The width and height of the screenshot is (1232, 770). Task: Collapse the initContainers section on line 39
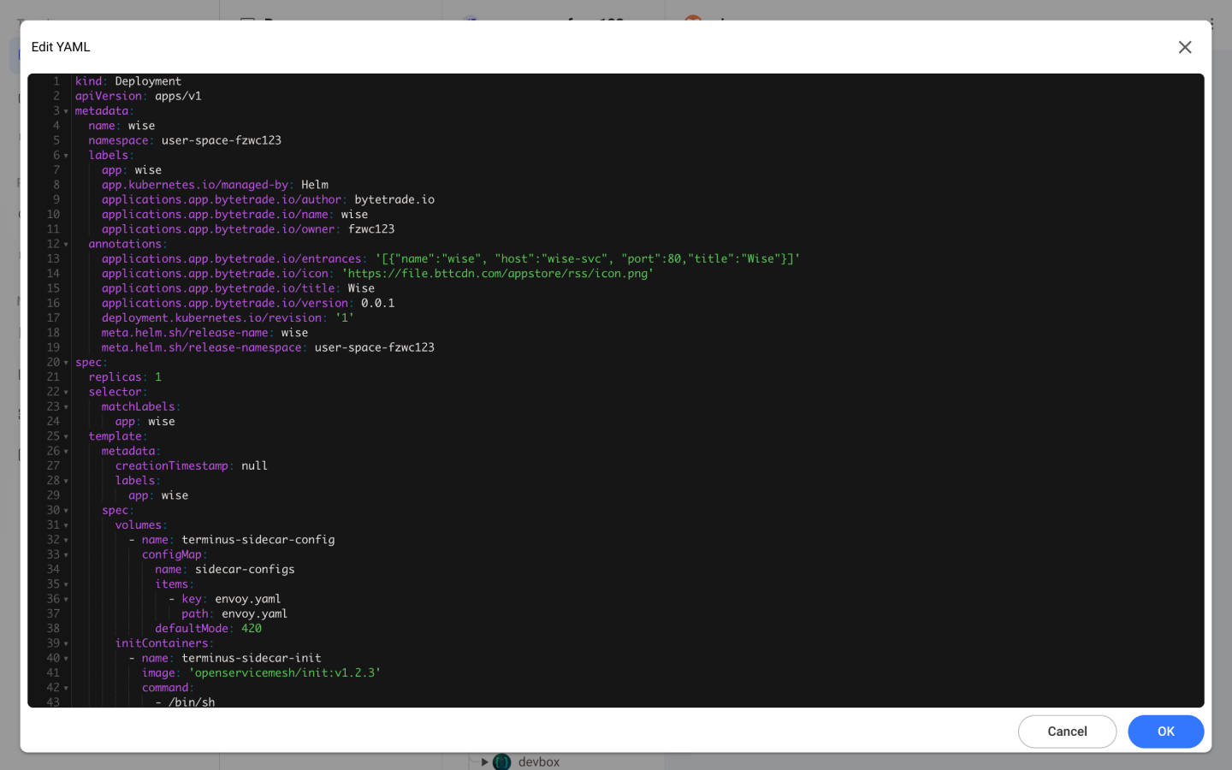(66, 643)
